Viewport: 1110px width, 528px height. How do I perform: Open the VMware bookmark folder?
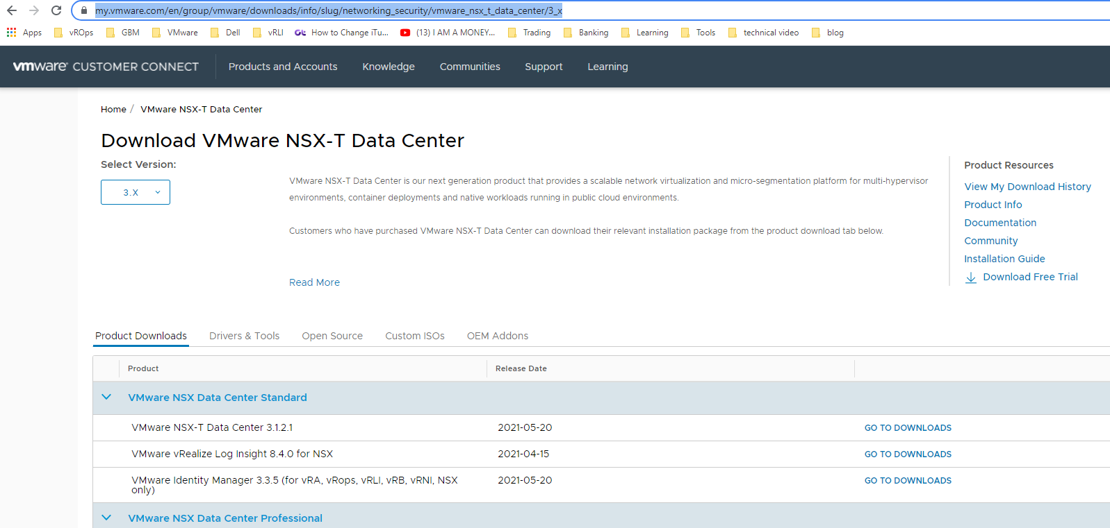[174, 33]
